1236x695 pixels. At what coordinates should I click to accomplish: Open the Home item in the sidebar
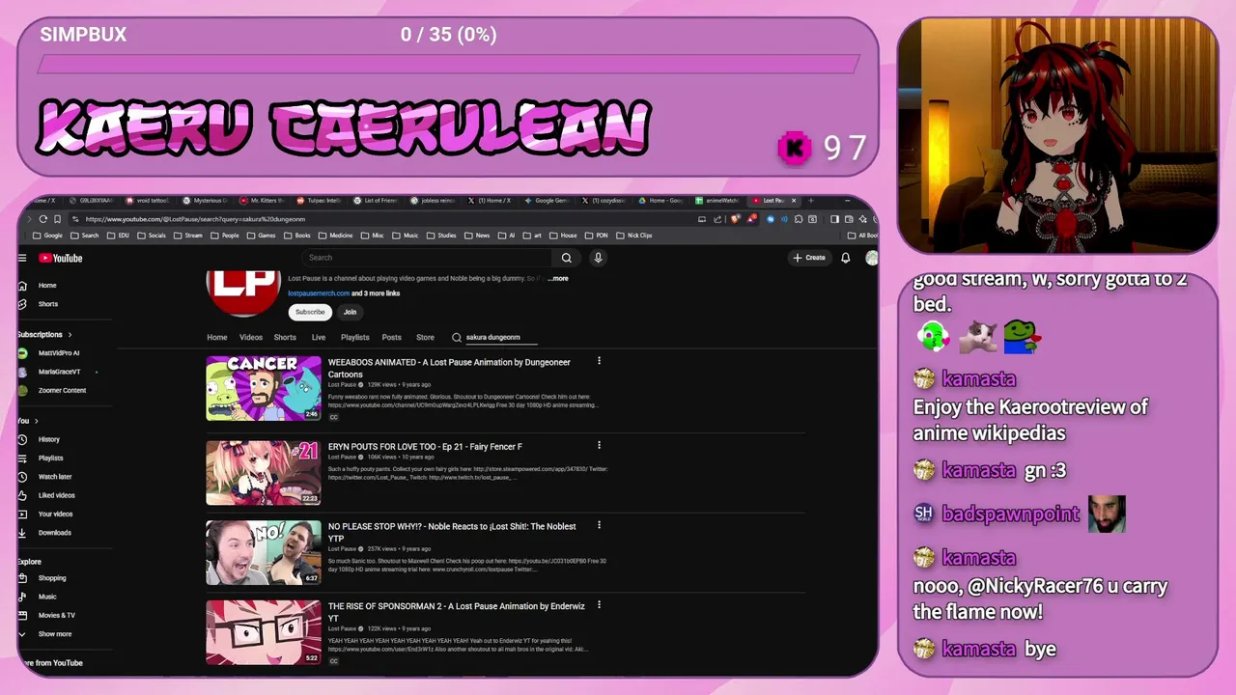[39, 286]
